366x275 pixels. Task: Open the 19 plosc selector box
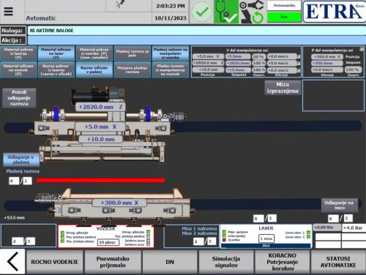tap(108, 242)
